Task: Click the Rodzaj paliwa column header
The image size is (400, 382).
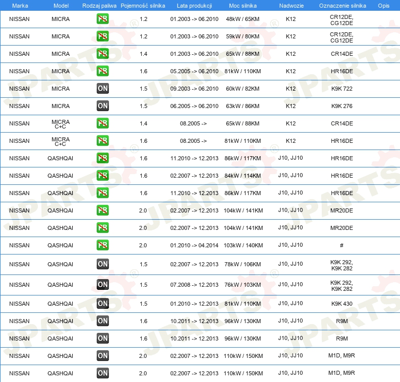Action: pyautogui.click(x=99, y=6)
